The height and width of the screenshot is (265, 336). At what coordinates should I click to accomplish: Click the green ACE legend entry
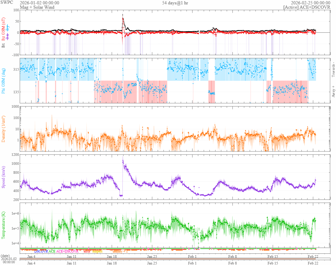coord(52,251)
